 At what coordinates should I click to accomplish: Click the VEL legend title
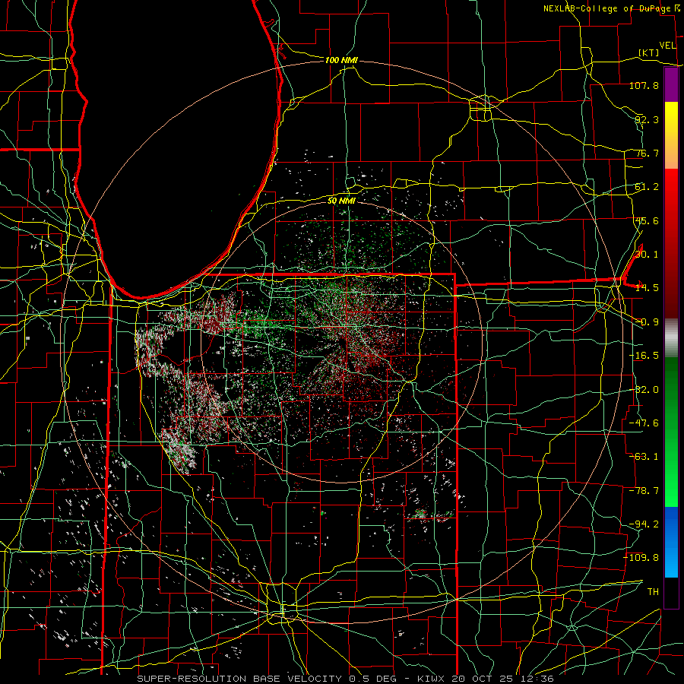(667, 46)
